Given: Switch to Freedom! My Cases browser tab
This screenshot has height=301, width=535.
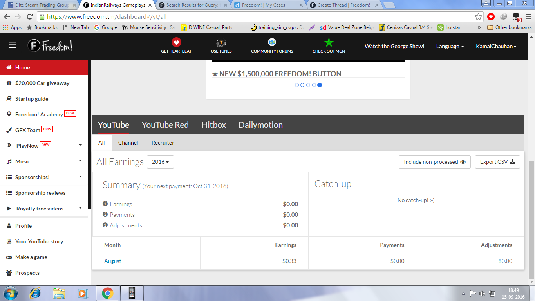Looking at the screenshot, I should (269, 5).
